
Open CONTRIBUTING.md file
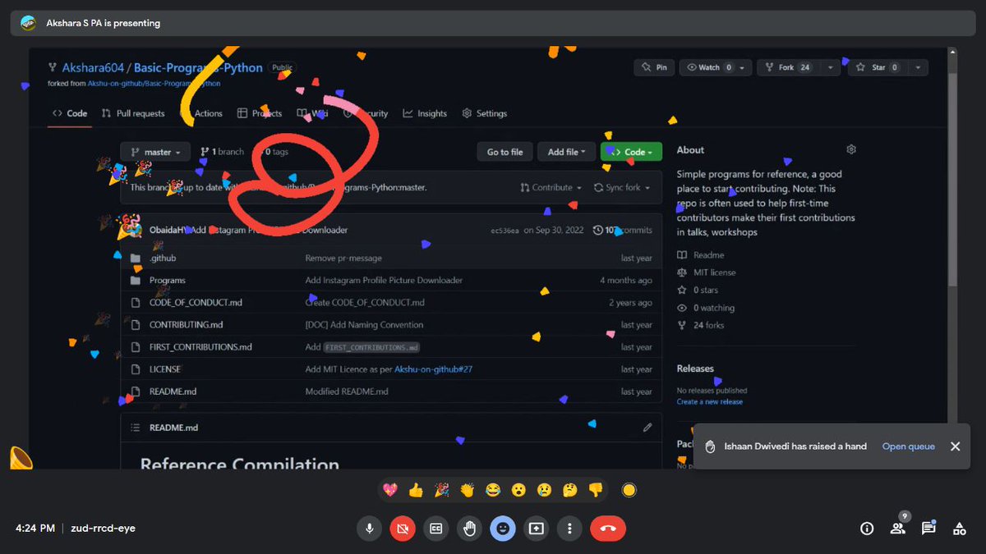pyautogui.click(x=186, y=324)
